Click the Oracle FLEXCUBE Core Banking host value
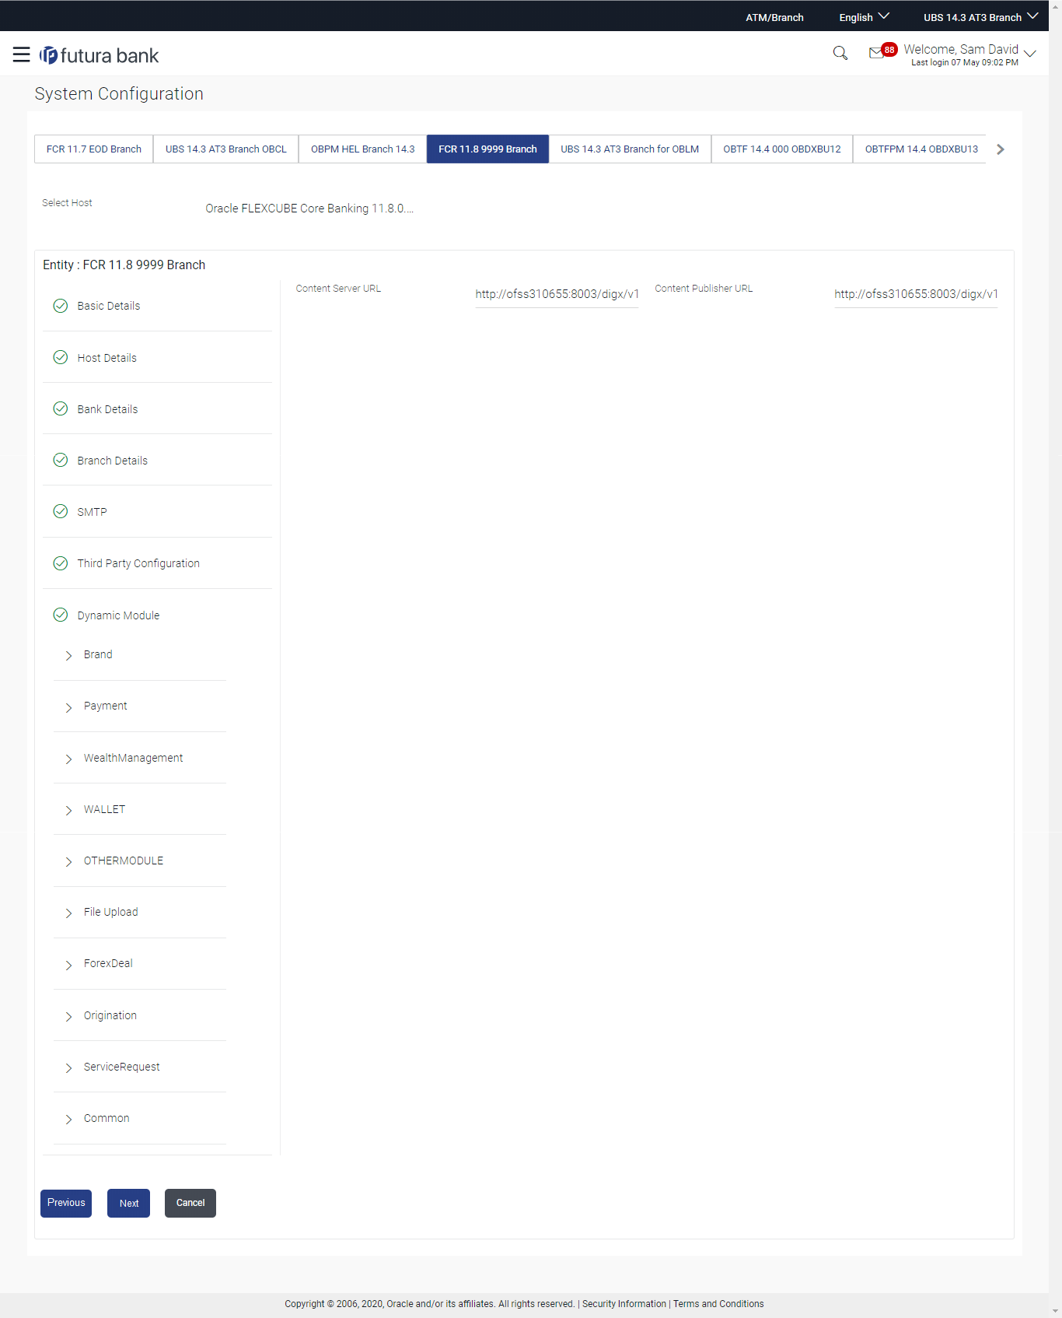1062x1318 pixels. tap(309, 209)
